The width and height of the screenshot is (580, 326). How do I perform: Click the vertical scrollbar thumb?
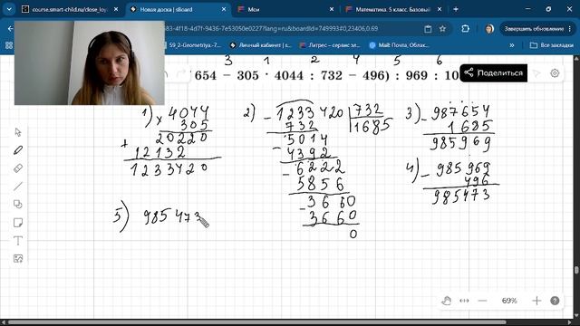pyautogui.click(x=576, y=271)
